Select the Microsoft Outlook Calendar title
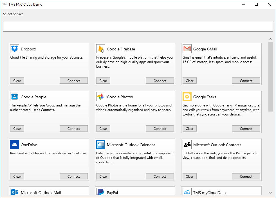Viewport: 276px width, 198px height. pyautogui.click(x=131, y=145)
